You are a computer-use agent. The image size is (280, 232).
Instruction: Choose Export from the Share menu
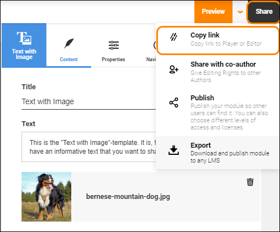[218, 153]
